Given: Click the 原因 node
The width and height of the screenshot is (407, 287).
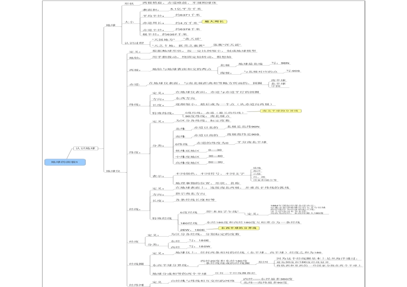Looking at the screenshot, I should coord(263,262).
